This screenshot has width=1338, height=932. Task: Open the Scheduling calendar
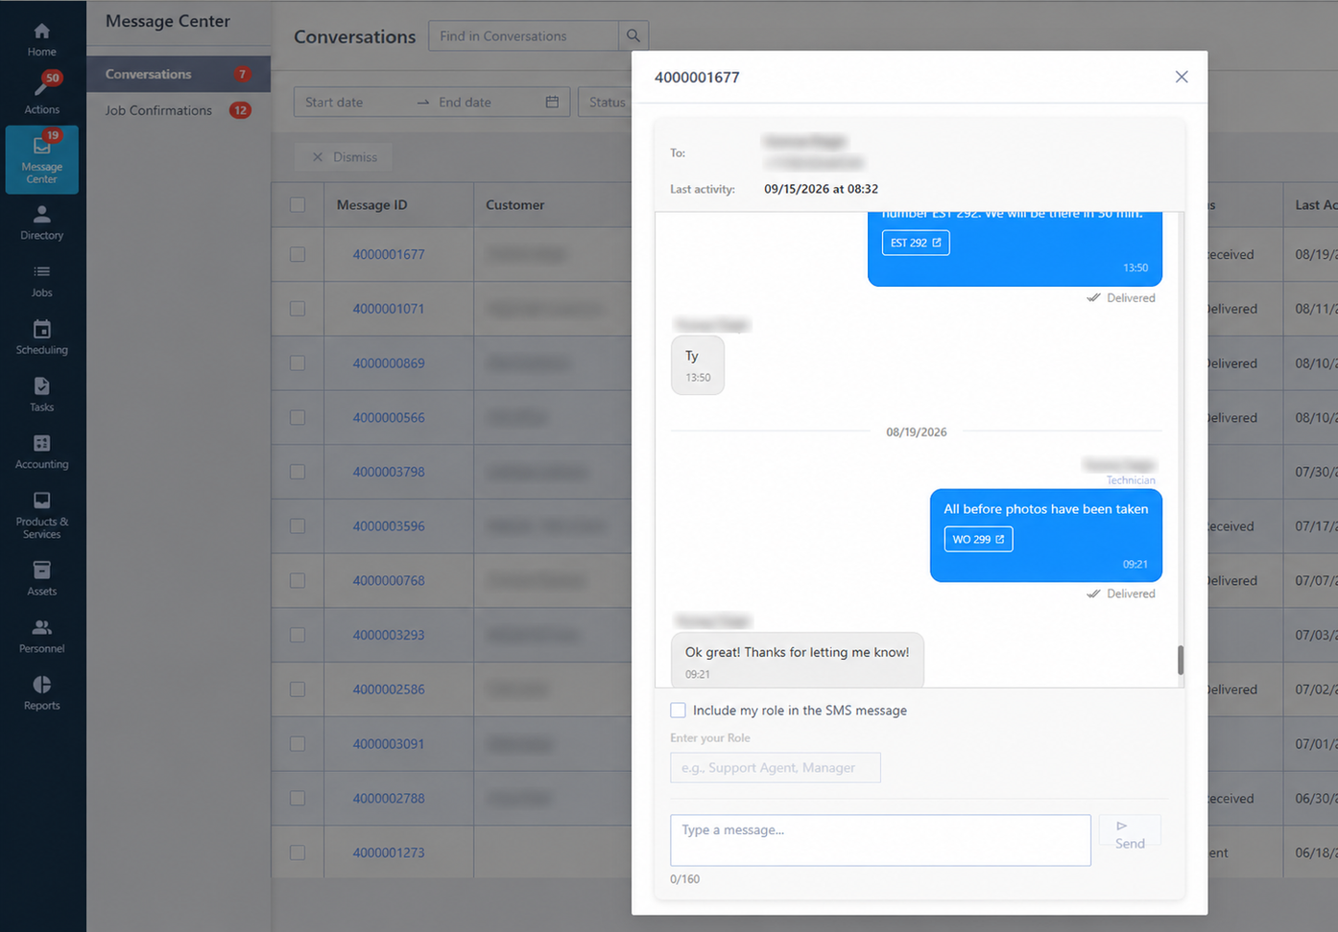point(41,338)
